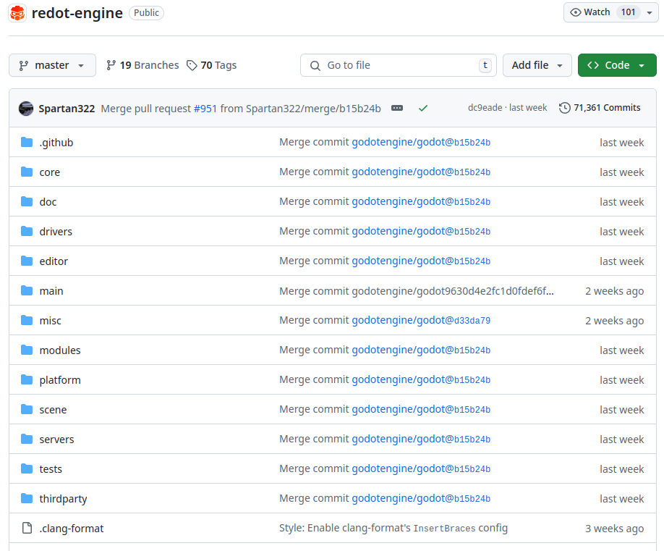This screenshot has height=551, width=664.
Task: Open commit d33da79 link in misc row
Action: pos(472,321)
